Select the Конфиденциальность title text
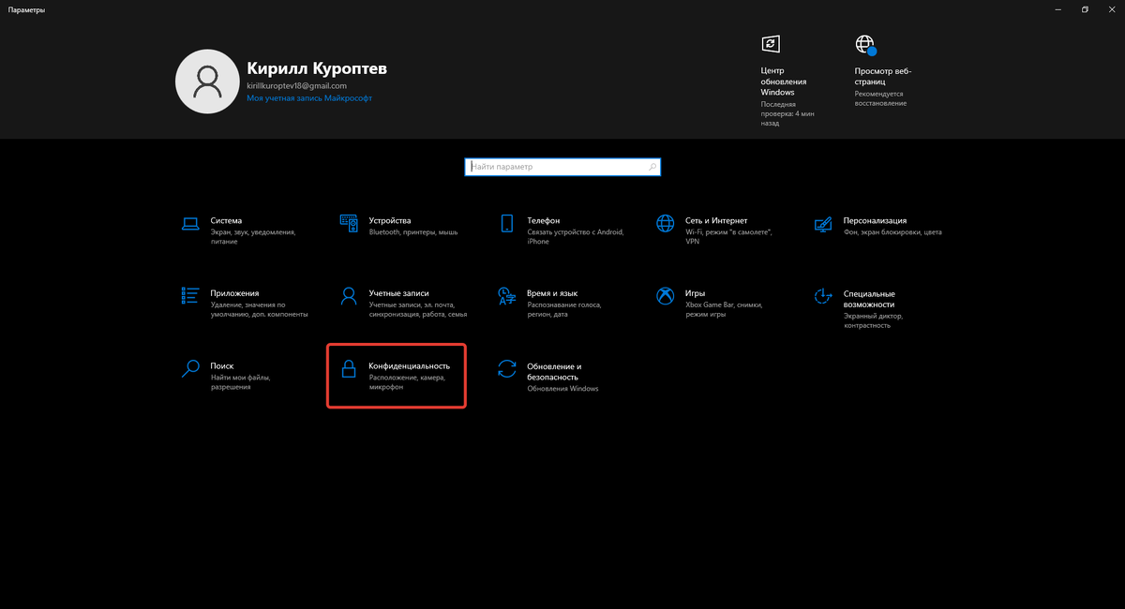The image size is (1125, 609). pos(410,365)
